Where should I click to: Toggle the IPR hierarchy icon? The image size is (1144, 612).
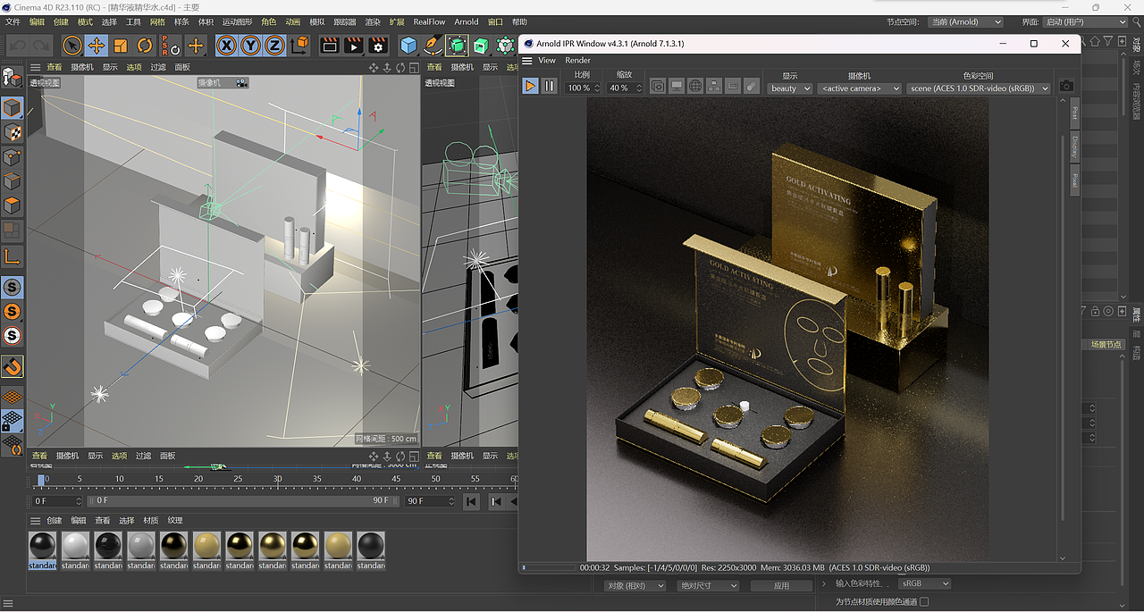click(x=714, y=86)
